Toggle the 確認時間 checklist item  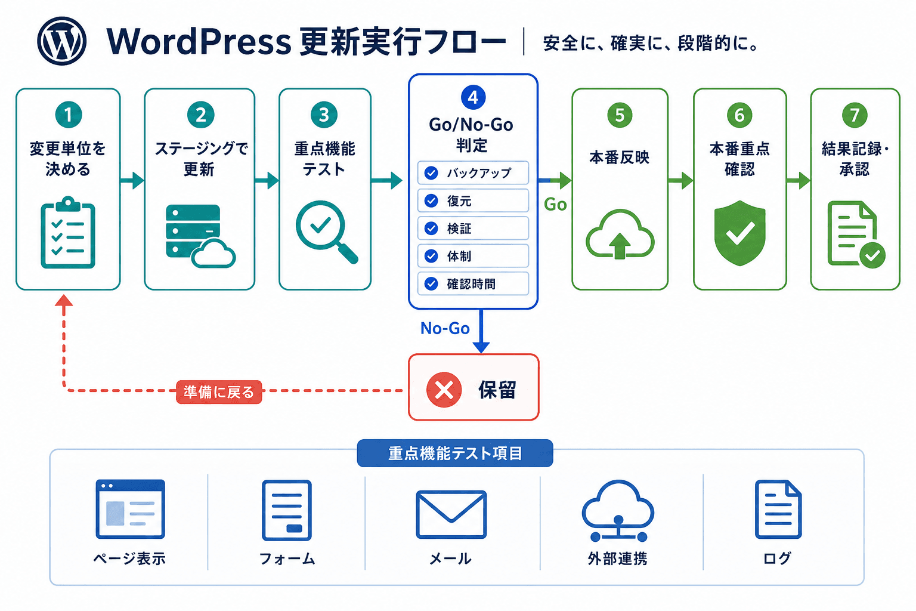473,283
